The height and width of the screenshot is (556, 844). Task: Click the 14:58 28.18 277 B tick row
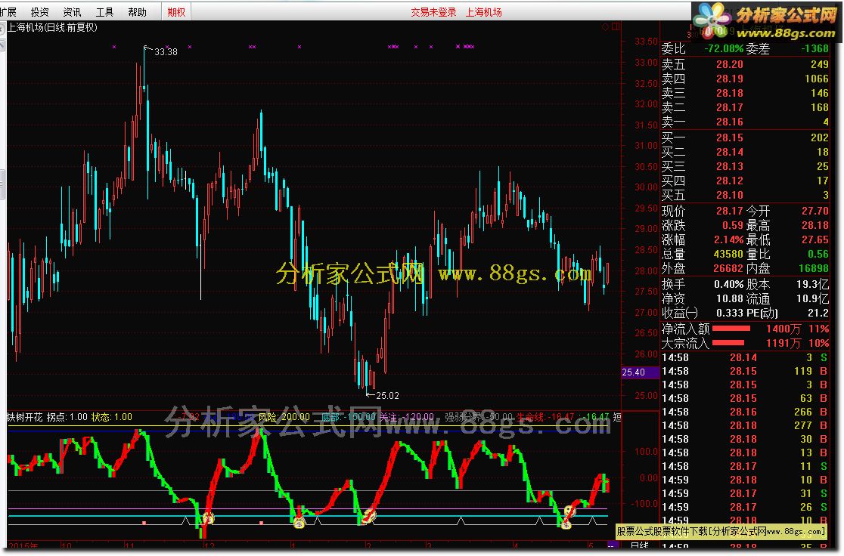(745, 425)
